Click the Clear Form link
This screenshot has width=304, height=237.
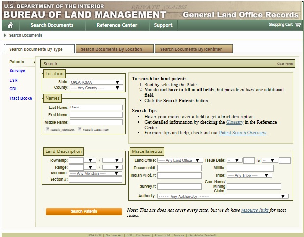click(x=284, y=64)
